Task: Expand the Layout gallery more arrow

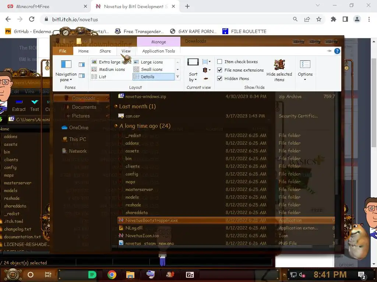Action: point(178,77)
